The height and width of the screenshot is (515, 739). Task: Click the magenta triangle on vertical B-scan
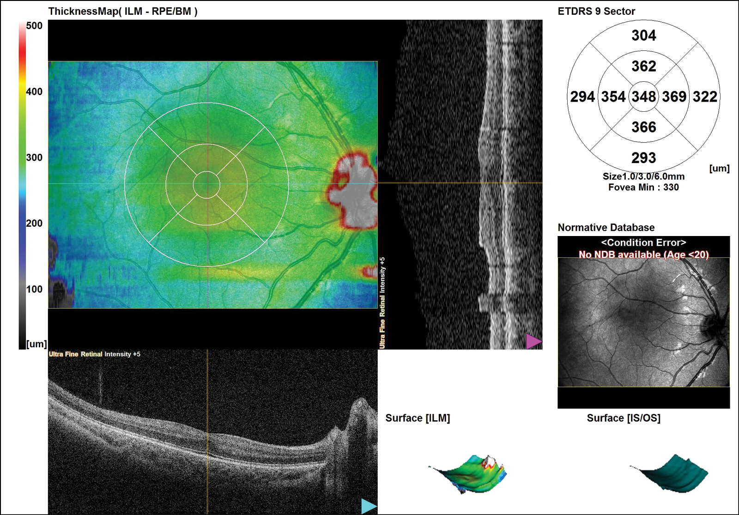point(533,342)
